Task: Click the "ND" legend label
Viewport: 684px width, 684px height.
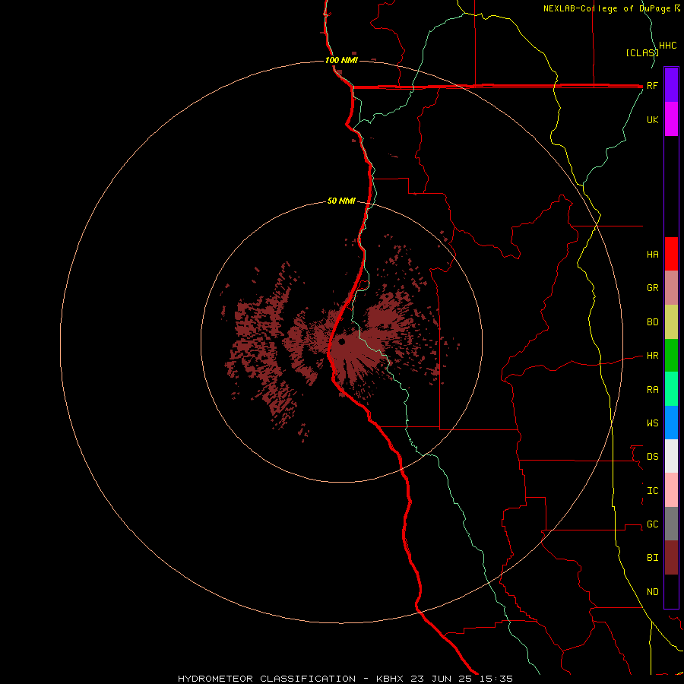Action: click(x=652, y=591)
